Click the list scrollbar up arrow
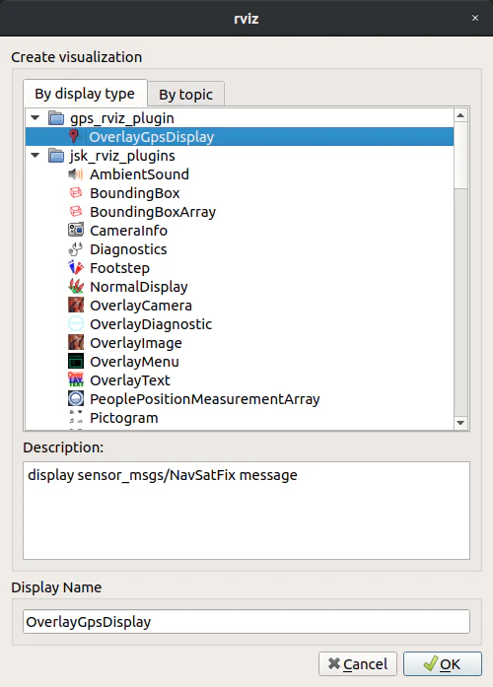 tap(460, 115)
